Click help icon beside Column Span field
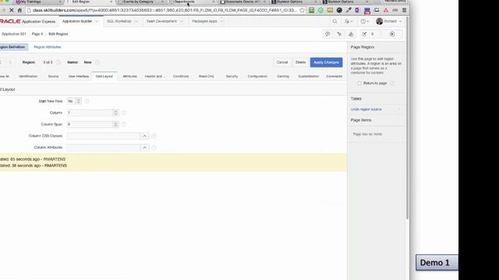Screen dimensions: 499x280 pyautogui.click(x=124, y=124)
